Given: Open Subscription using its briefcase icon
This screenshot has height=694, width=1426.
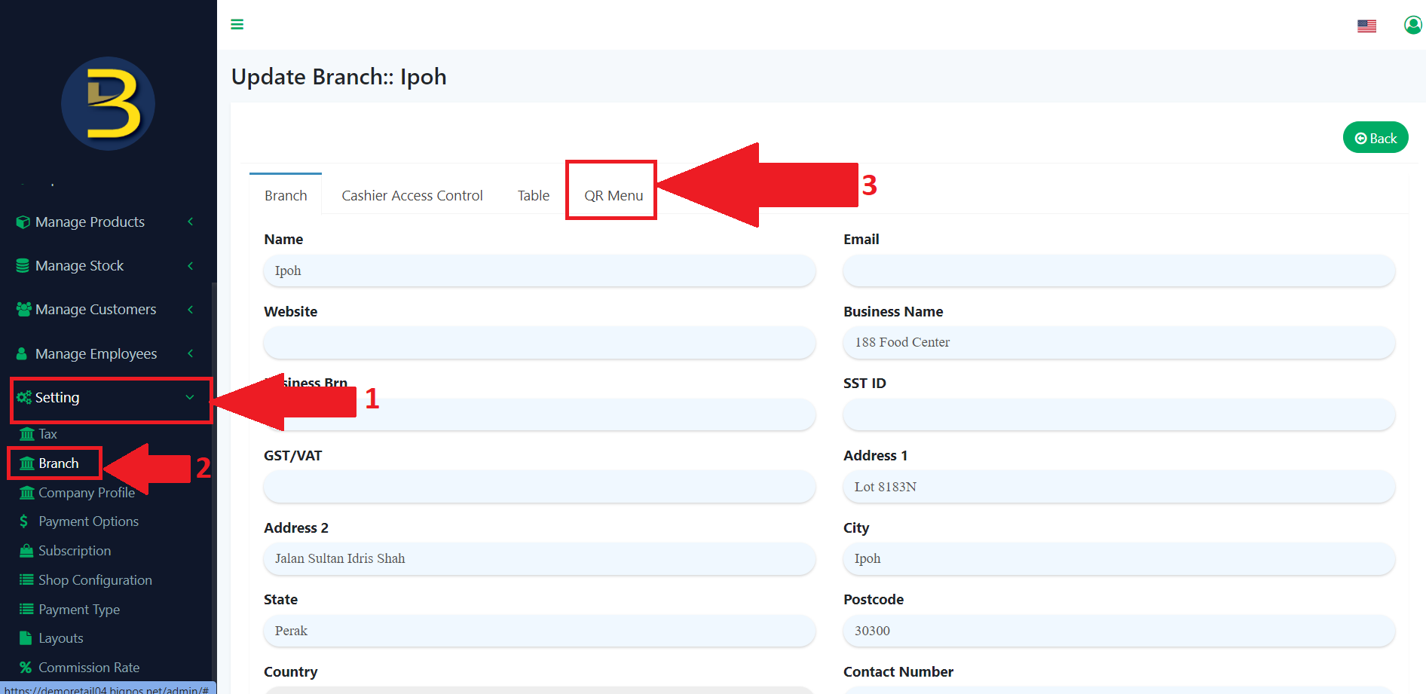Looking at the screenshot, I should 26,550.
